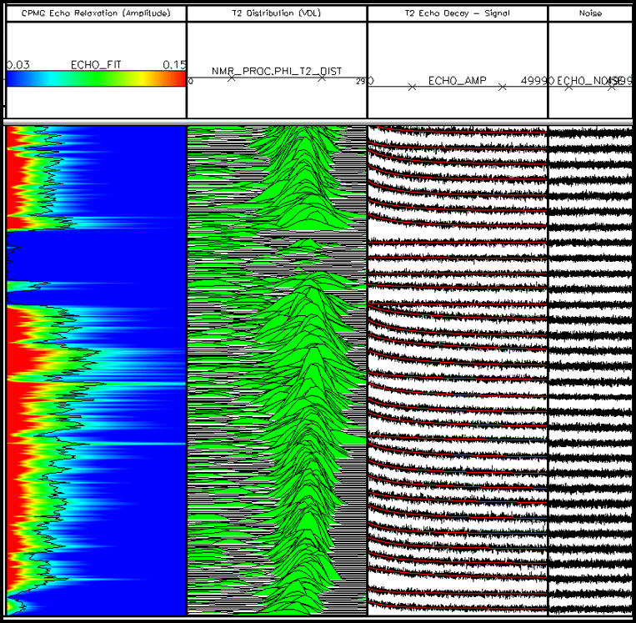Click the left X marker on the PHI_T2_DIST line
The height and width of the screenshot is (623, 636).
coord(231,78)
